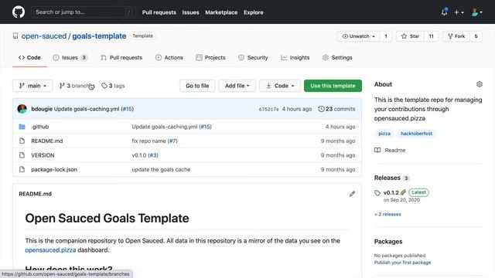Open Issues in top navigation
Viewport: 495px width, 278px height.
[x=190, y=12]
